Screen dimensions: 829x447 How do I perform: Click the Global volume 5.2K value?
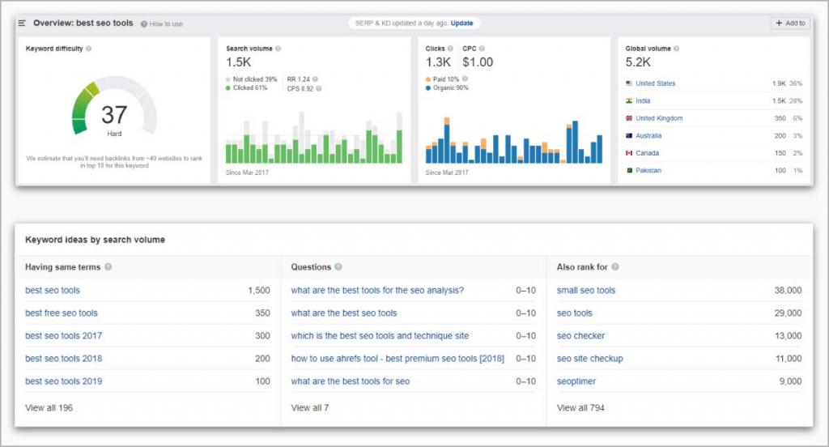638,62
